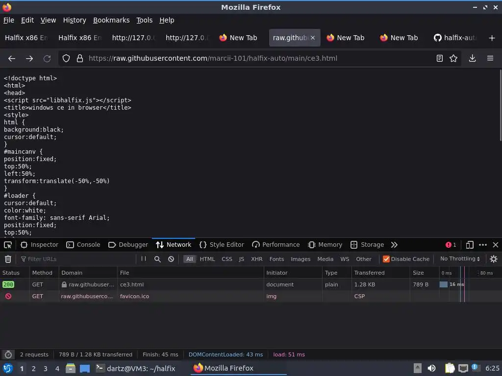
Task: Open devtools three-dot options menu
Action: click(x=483, y=245)
